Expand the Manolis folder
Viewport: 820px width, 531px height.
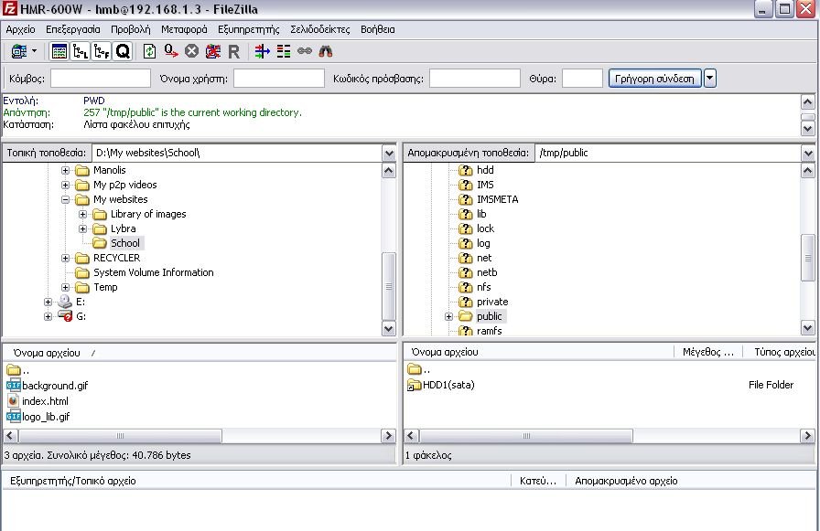(65, 170)
